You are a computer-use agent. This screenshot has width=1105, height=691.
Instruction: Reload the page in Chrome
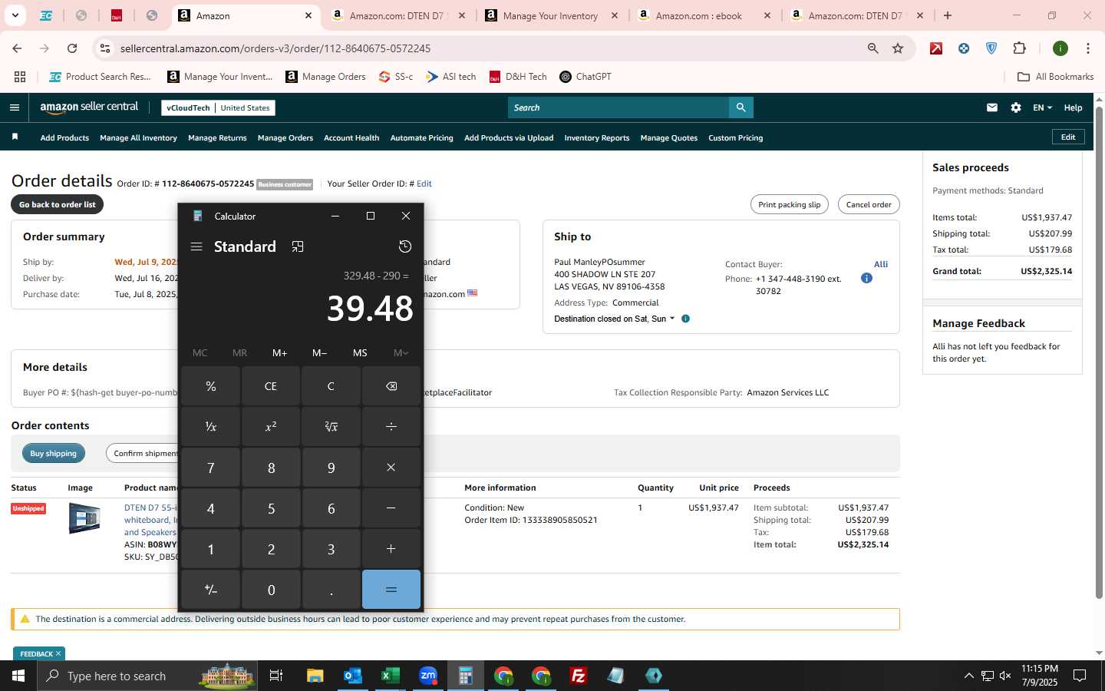(72, 48)
